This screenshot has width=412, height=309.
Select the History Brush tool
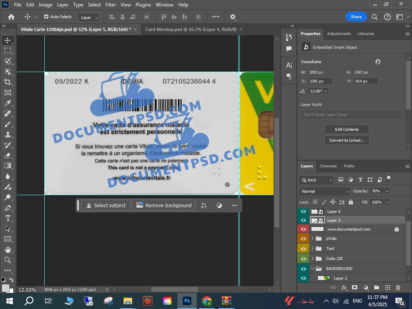[x=8, y=145]
